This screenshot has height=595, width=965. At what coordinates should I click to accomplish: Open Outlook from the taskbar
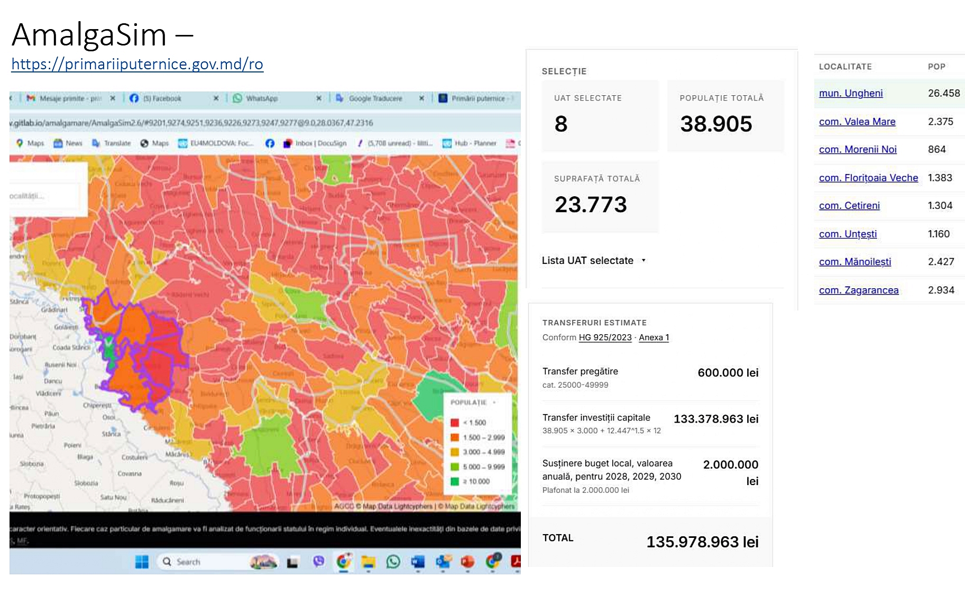[x=443, y=562]
